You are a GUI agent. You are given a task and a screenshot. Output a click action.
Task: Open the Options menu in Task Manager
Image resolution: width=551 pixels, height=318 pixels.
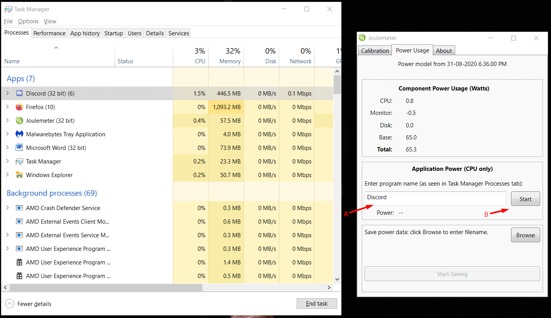pos(28,21)
